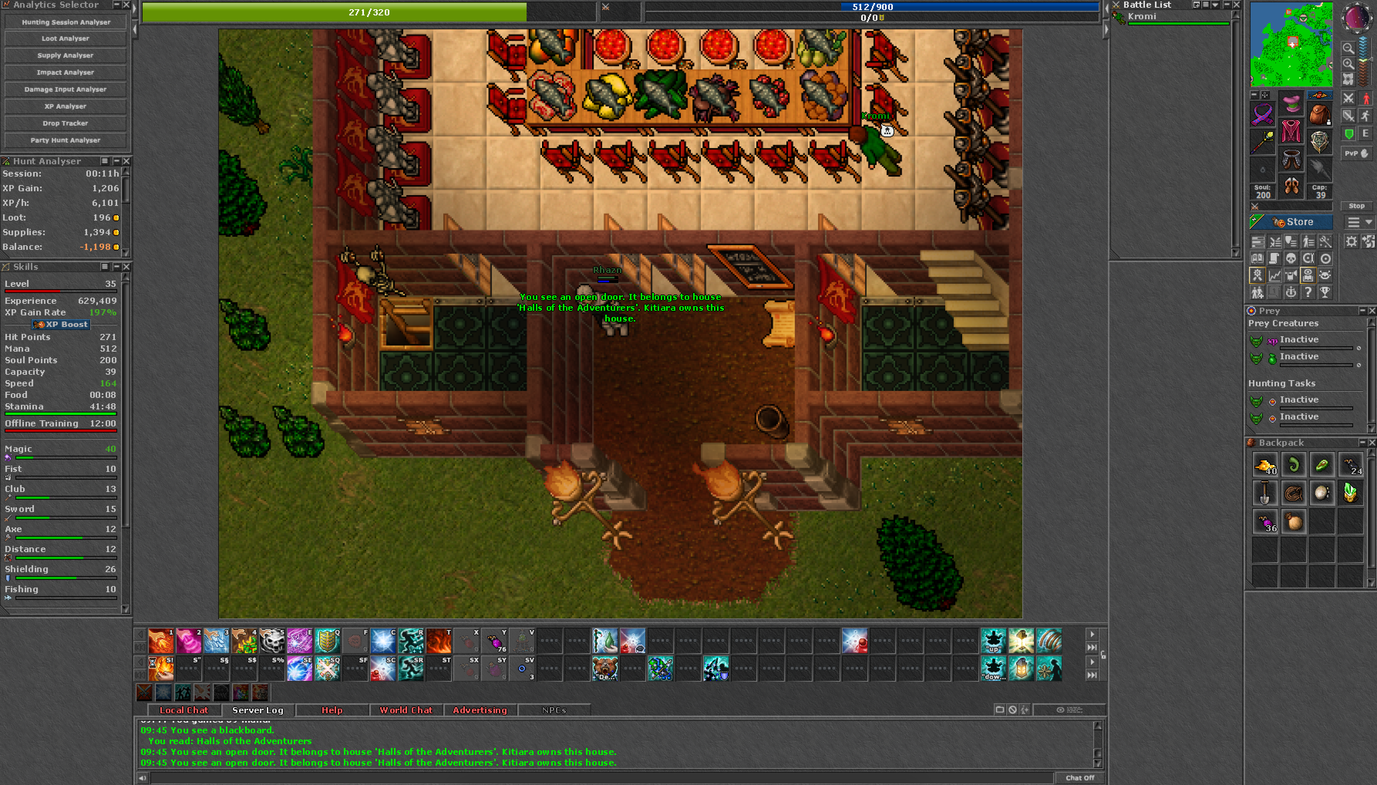
Task: Open the Cyclopedia skull button
Action: [x=1291, y=259]
